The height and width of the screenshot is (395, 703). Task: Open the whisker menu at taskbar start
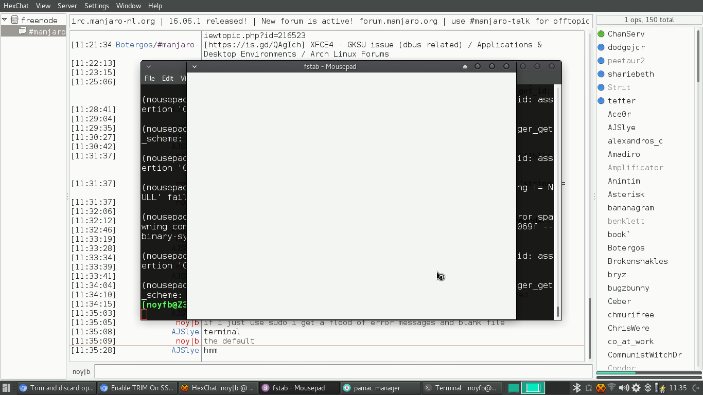(6, 388)
